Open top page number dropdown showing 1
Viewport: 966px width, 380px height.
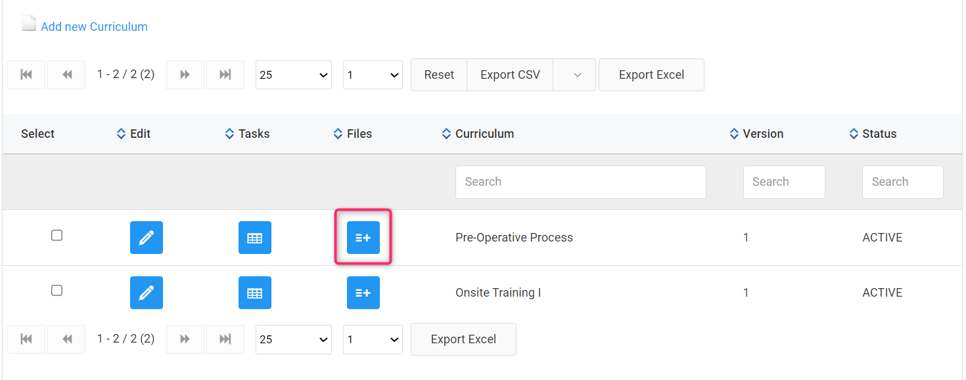tap(373, 75)
